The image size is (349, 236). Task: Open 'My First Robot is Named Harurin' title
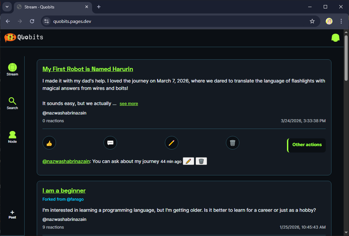point(88,69)
